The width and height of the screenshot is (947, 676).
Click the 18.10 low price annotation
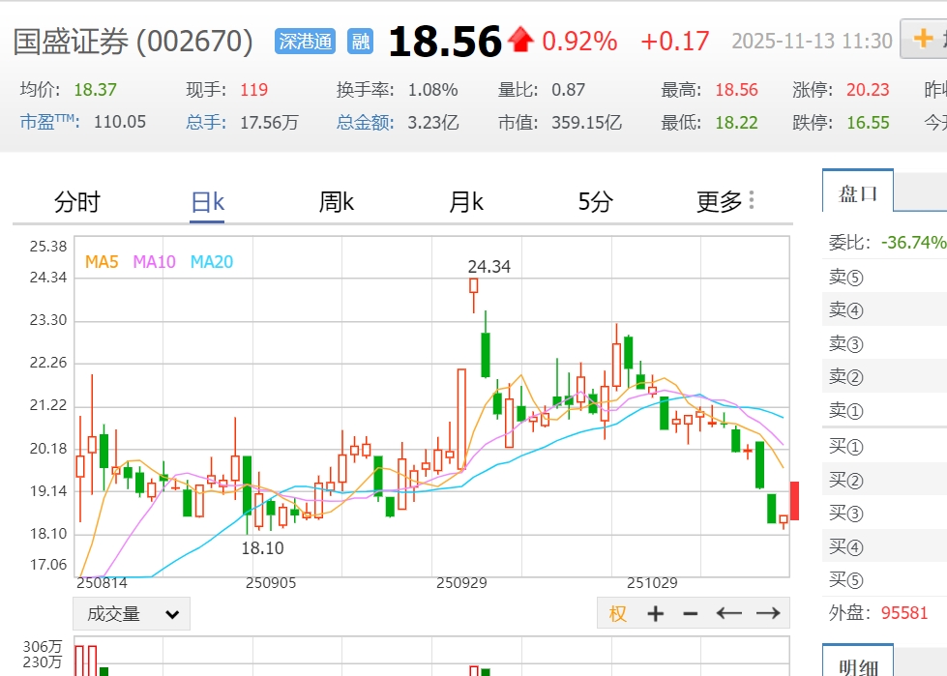tap(263, 548)
